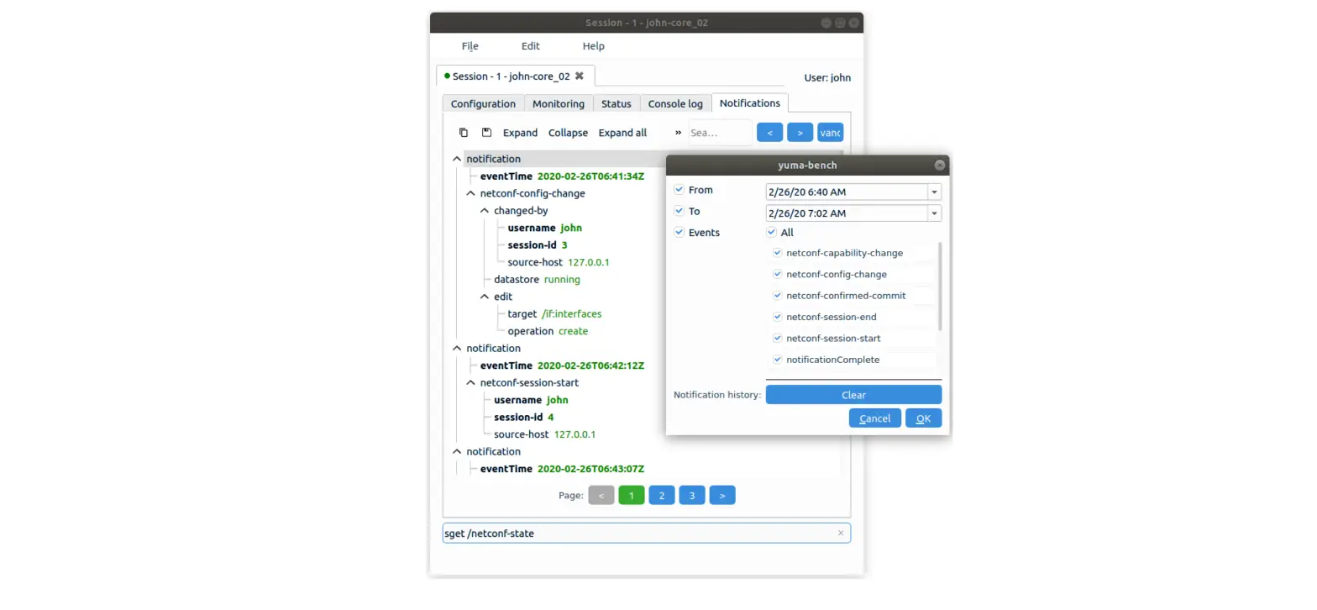Save notifications with the floppy disk icon
1317x610 pixels.
[486, 133]
